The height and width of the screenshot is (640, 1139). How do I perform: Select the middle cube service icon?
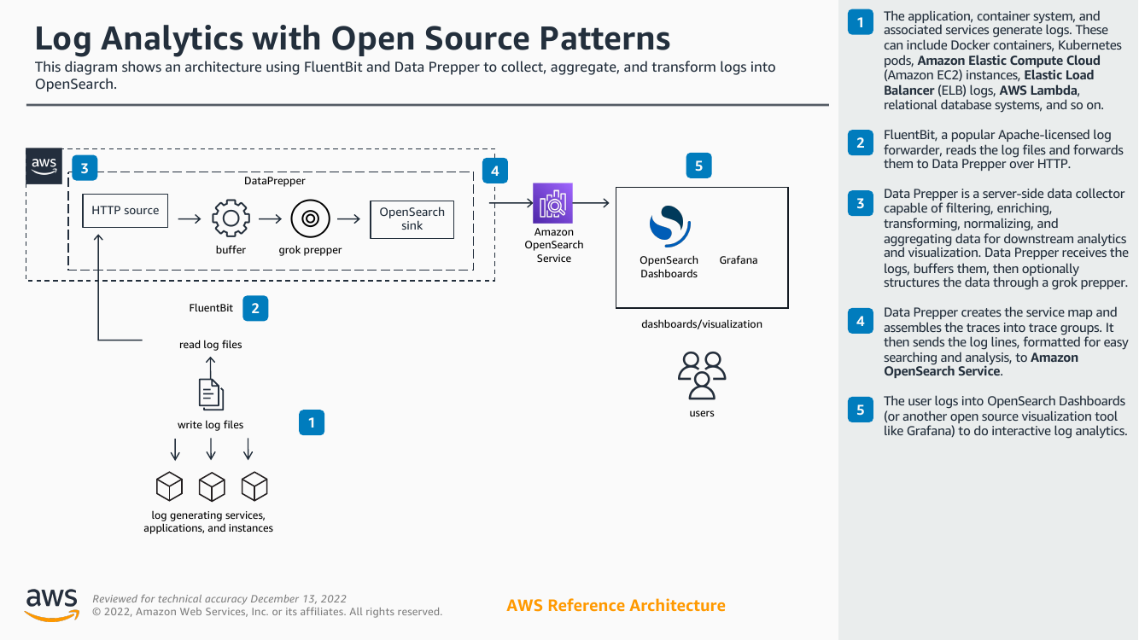click(212, 487)
